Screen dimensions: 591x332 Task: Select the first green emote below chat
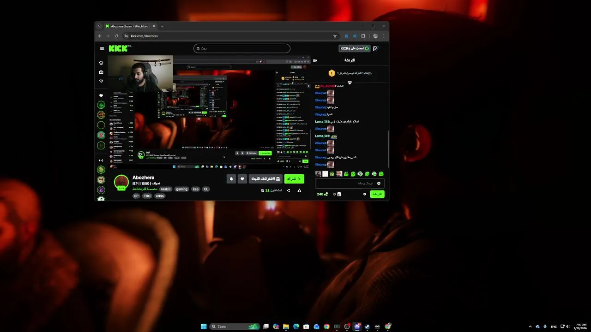click(x=332, y=174)
